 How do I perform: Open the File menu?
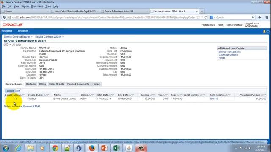click(3, 6)
